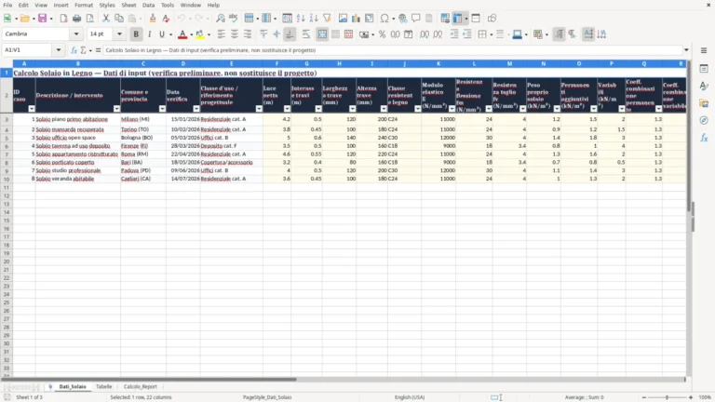
Task: Switch to the Tabelle sheet tab
Action: point(104,386)
